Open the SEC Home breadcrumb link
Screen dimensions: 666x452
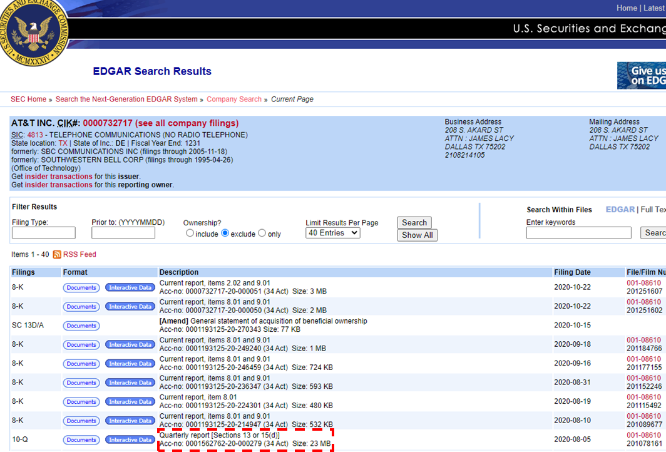click(28, 99)
